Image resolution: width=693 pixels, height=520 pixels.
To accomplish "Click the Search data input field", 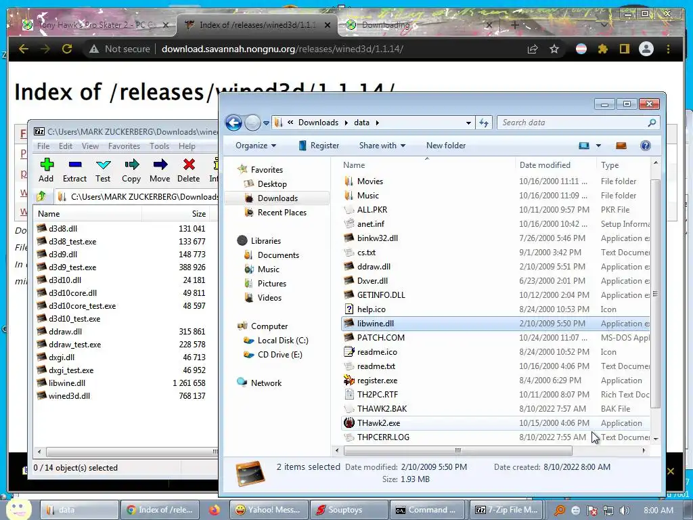I will coord(573,123).
